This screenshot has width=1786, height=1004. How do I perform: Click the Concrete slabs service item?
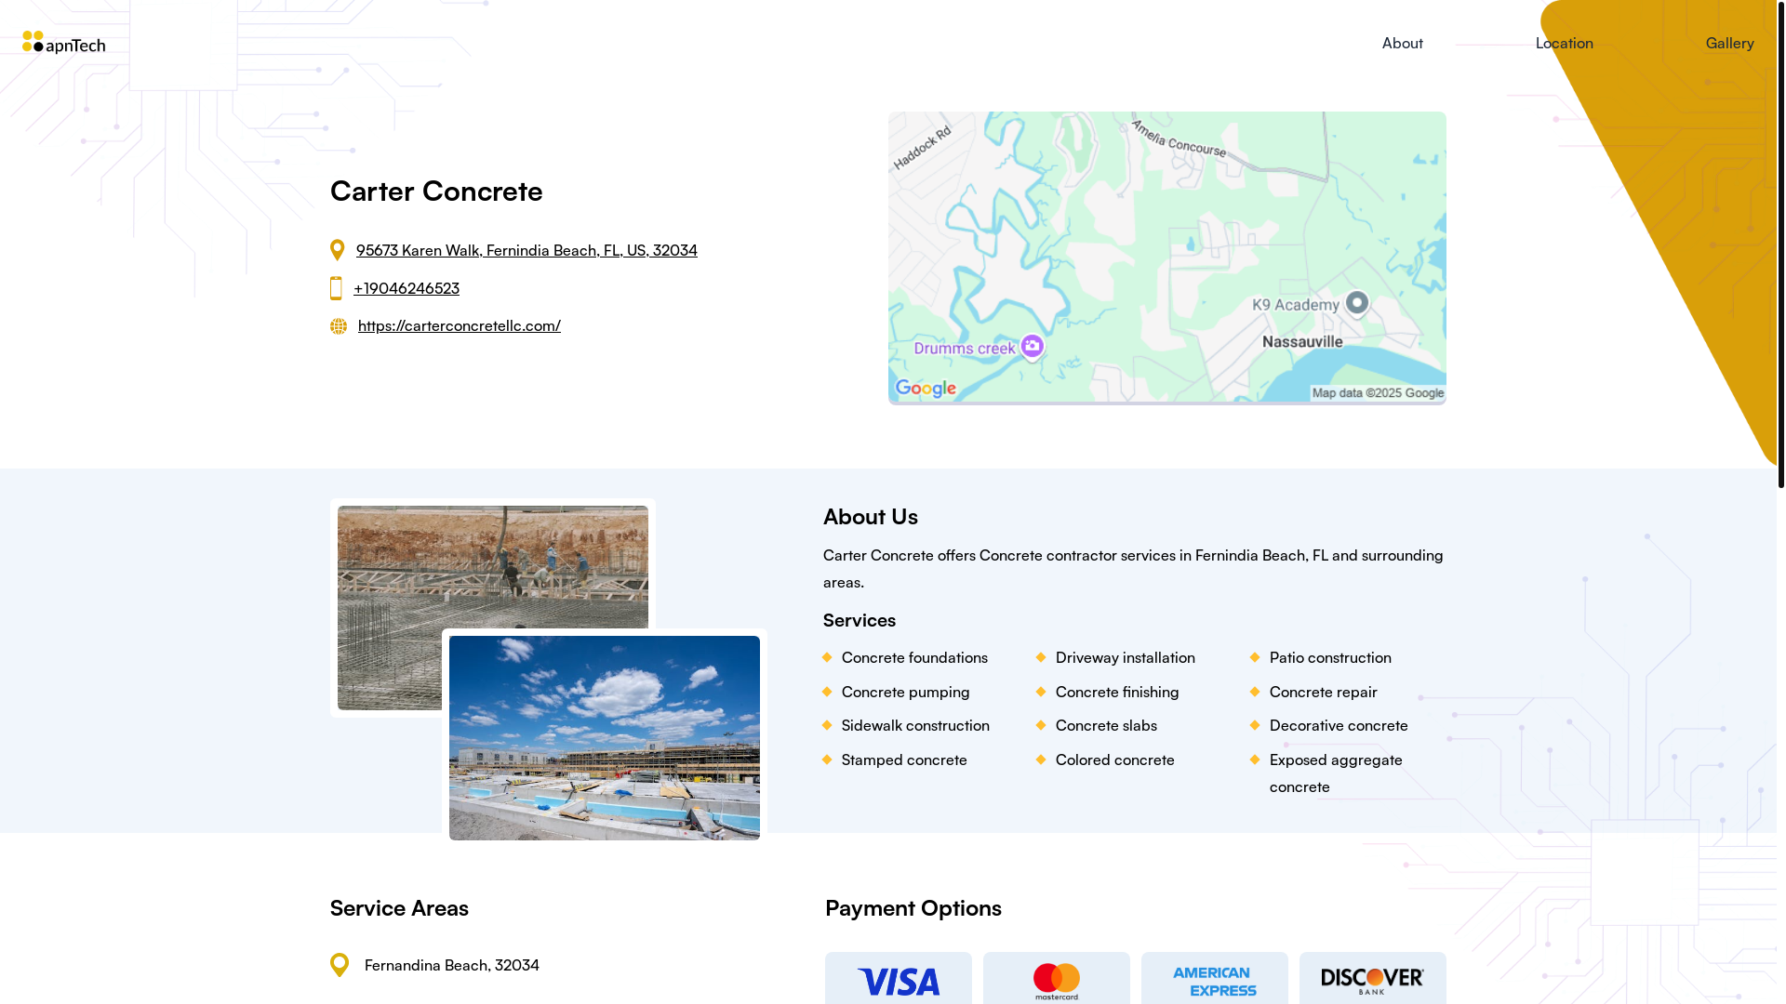point(1106,725)
